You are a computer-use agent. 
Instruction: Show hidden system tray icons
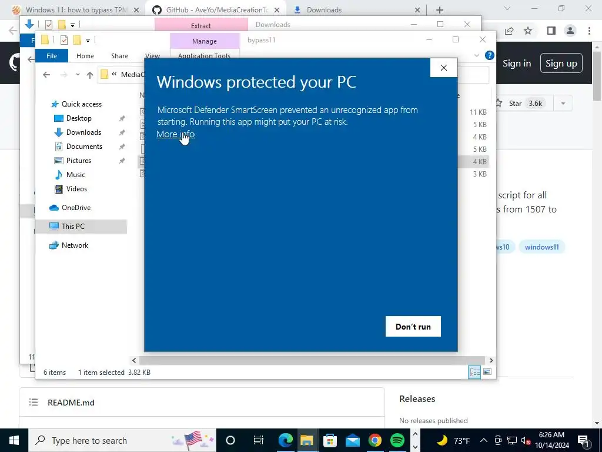coord(484,440)
